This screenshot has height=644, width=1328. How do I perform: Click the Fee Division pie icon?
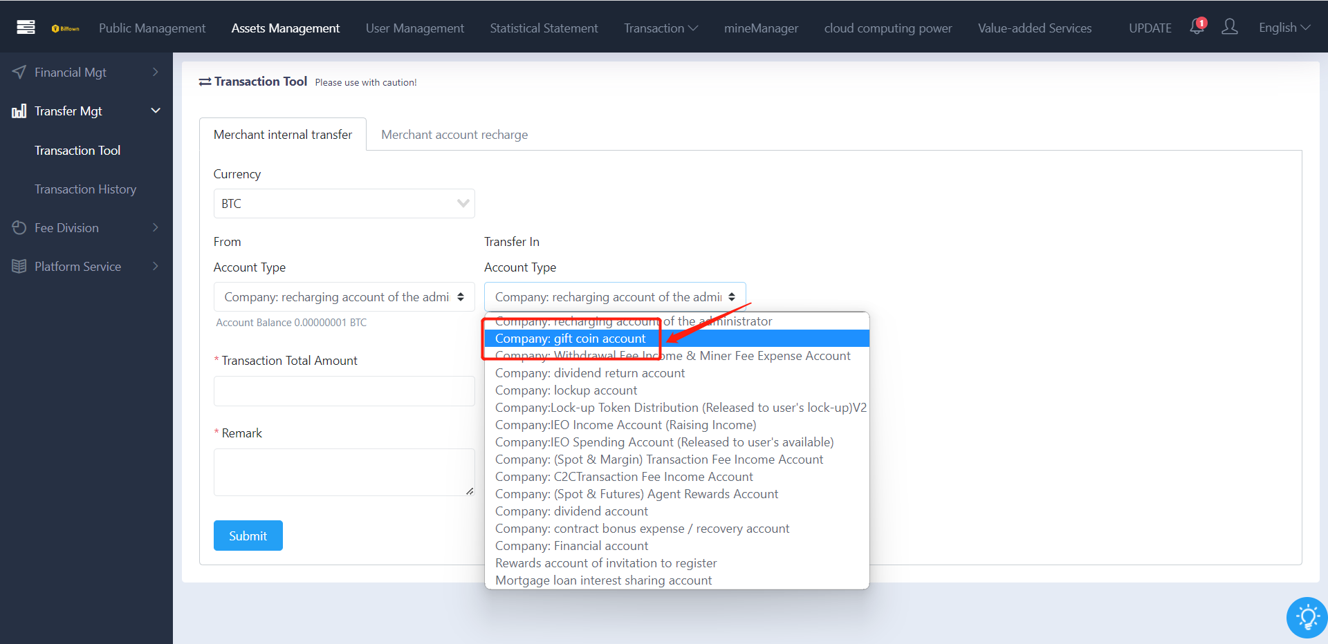point(19,227)
